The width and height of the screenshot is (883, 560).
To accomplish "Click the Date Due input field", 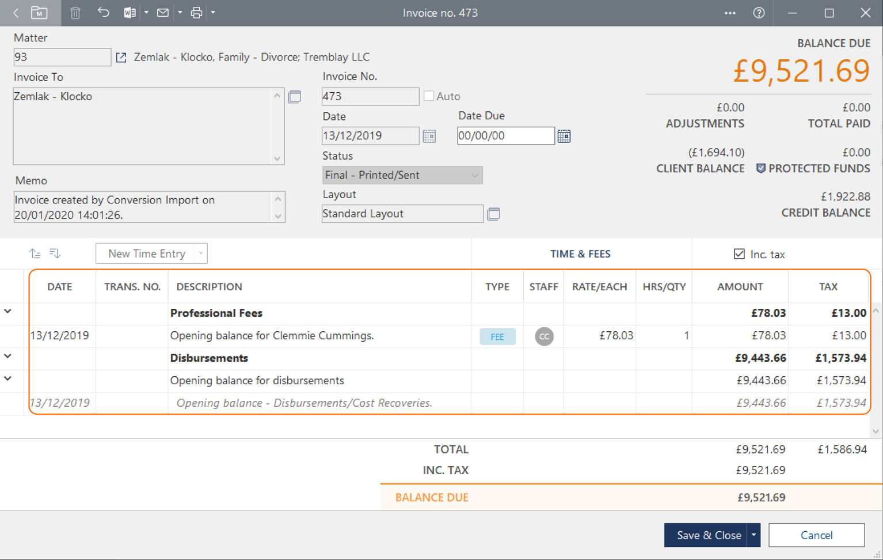I will tap(505, 136).
